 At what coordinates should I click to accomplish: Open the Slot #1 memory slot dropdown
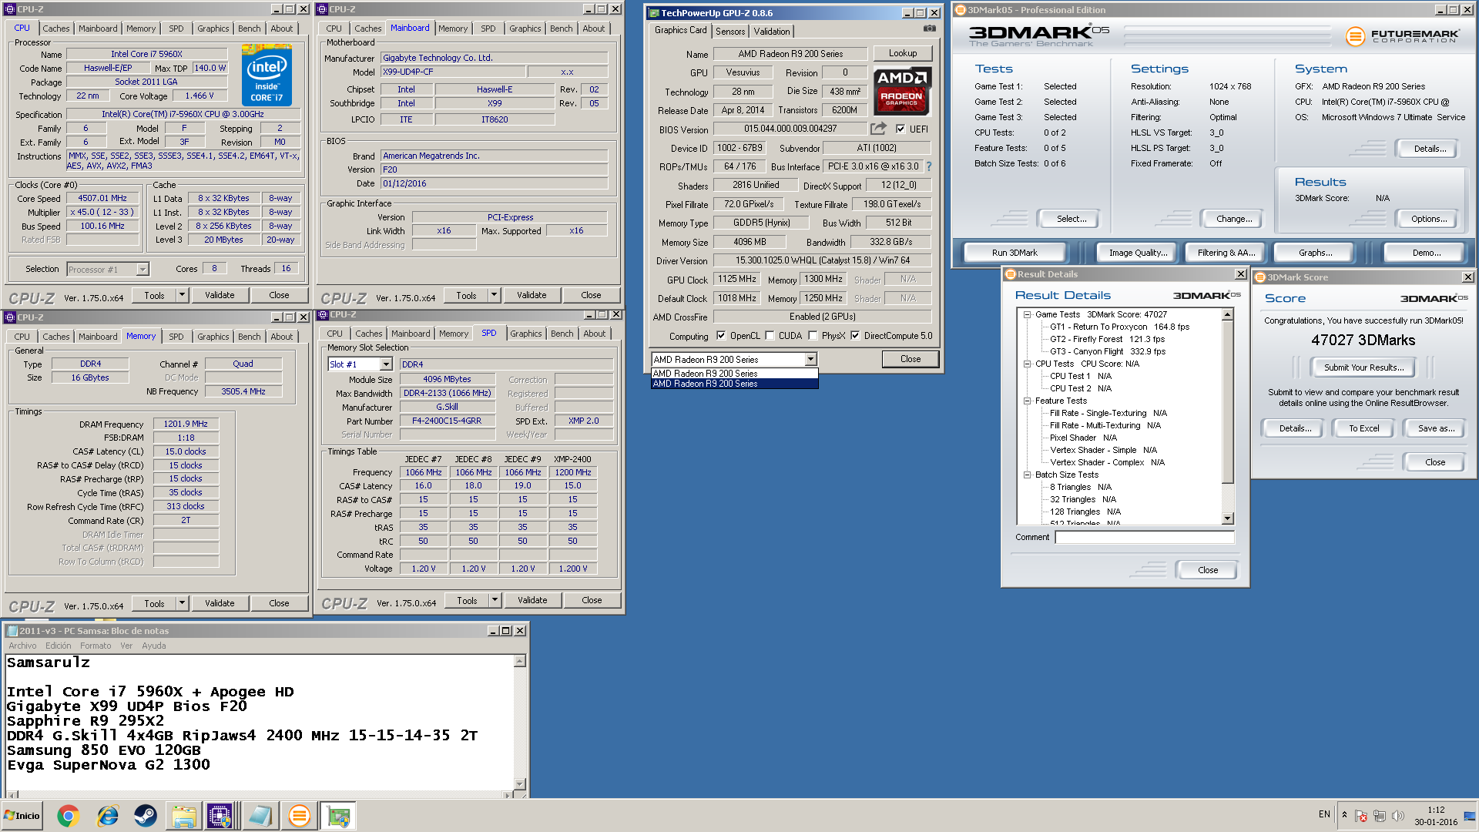(x=387, y=364)
